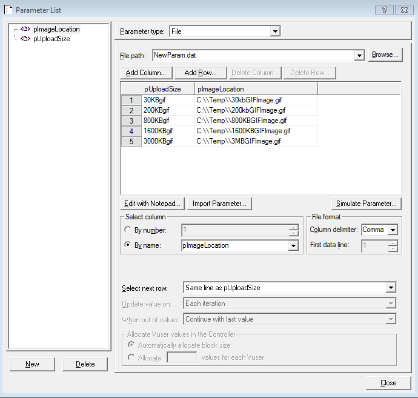The width and height of the screenshot is (418, 398).
Task: Click the pUploadSize parameter icon in tree
Action: 25,39
